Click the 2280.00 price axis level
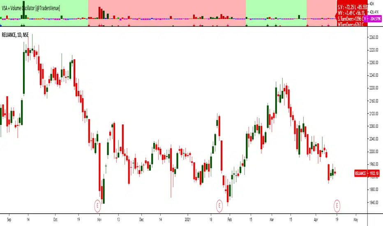This screenshot has width=383, height=226. pos(374,62)
